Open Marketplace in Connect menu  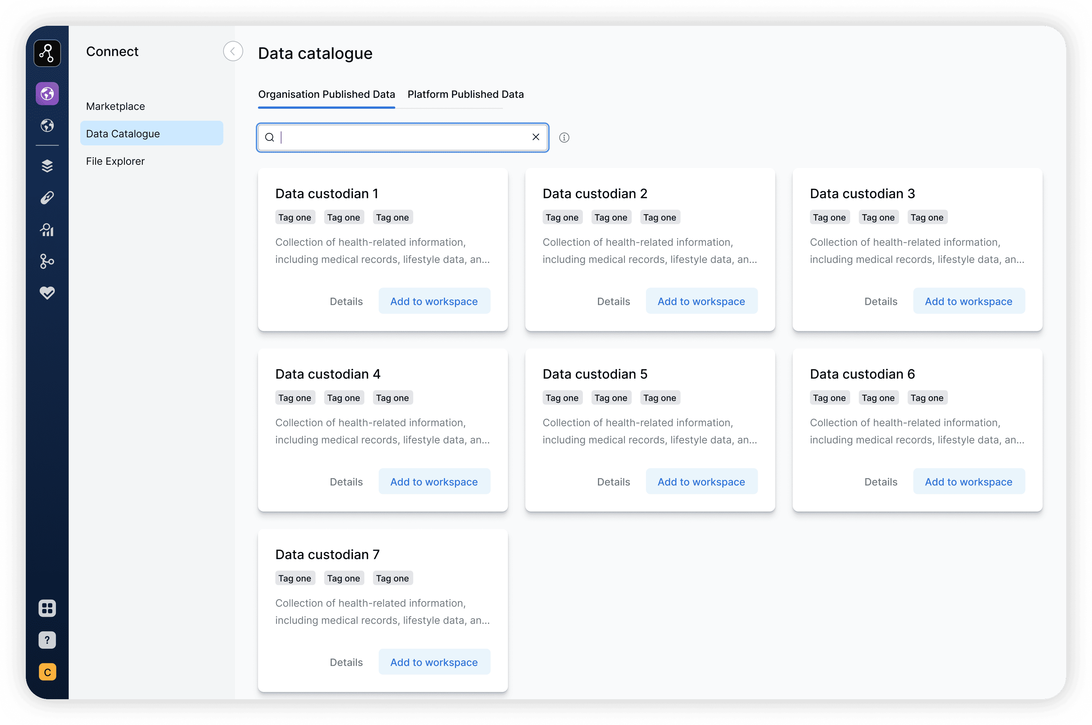pyautogui.click(x=116, y=106)
